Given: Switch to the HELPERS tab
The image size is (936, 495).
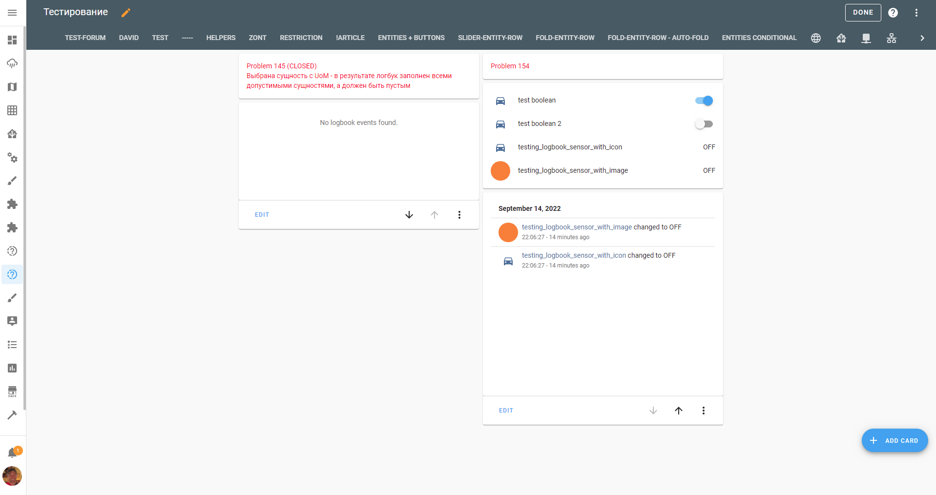Looking at the screenshot, I should [221, 38].
